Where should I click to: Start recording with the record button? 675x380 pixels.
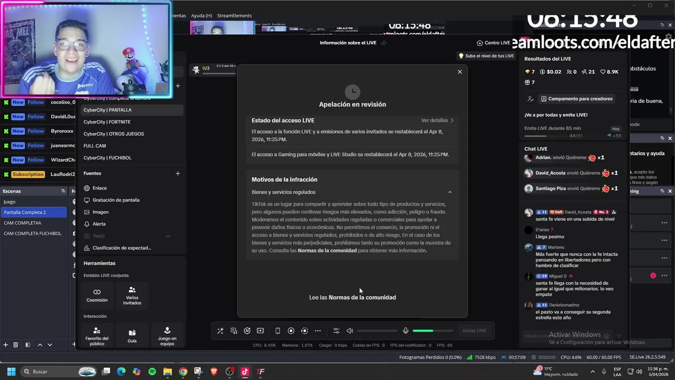[291, 331]
